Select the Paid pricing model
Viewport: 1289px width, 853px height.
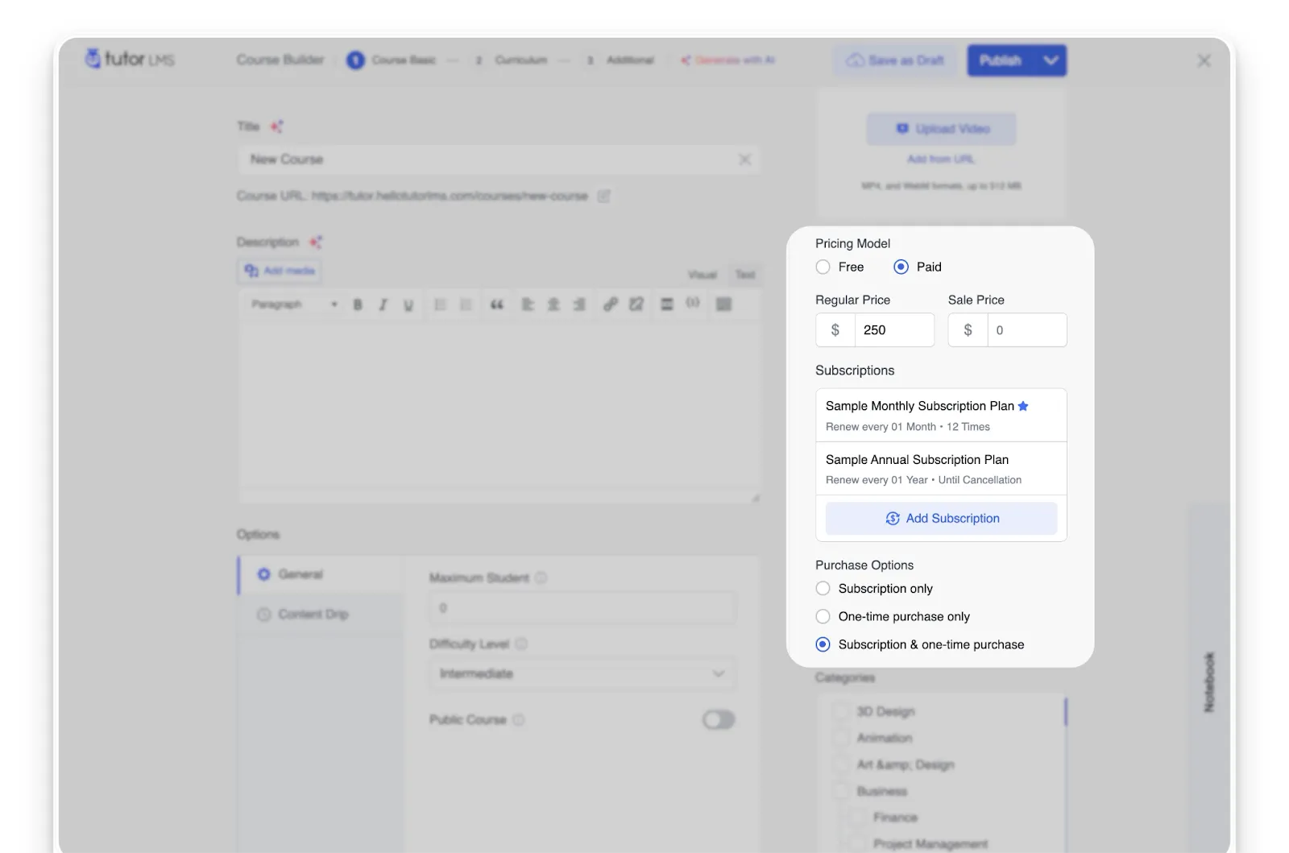(901, 267)
